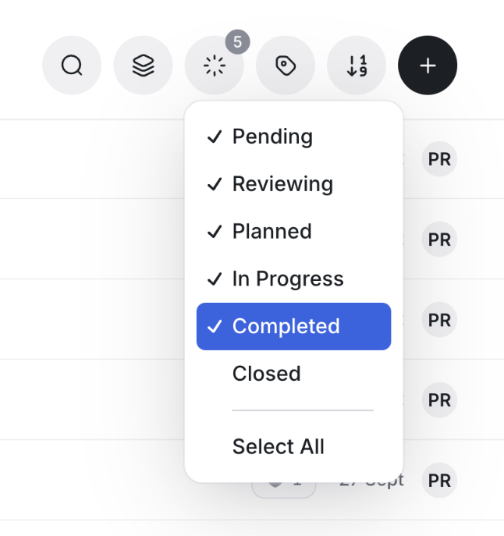Click the 5 badge on status filter
The width and height of the screenshot is (504, 536).
point(237,41)
